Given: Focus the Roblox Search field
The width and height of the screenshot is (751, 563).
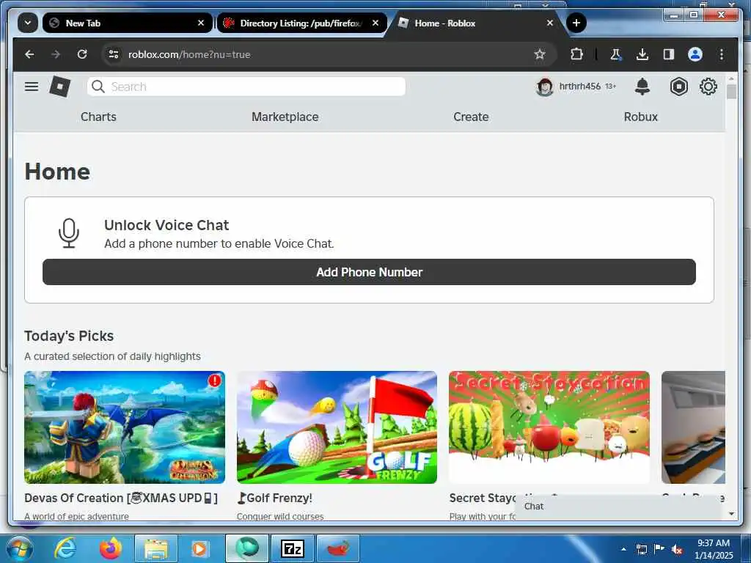Looking at the screenshot, I should [x=246, y=87].
